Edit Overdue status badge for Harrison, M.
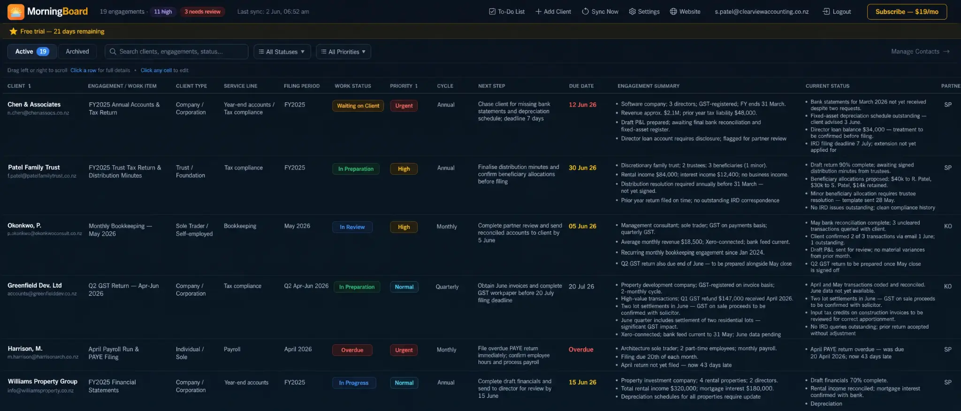Screen dimensions: 961x411 [352, 350]
